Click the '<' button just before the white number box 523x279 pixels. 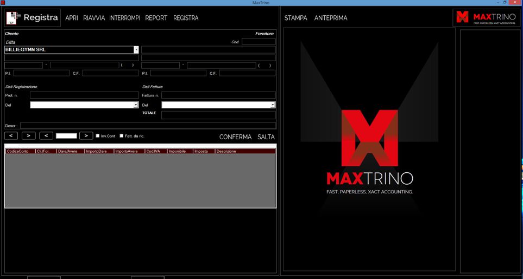coord(46,135)
